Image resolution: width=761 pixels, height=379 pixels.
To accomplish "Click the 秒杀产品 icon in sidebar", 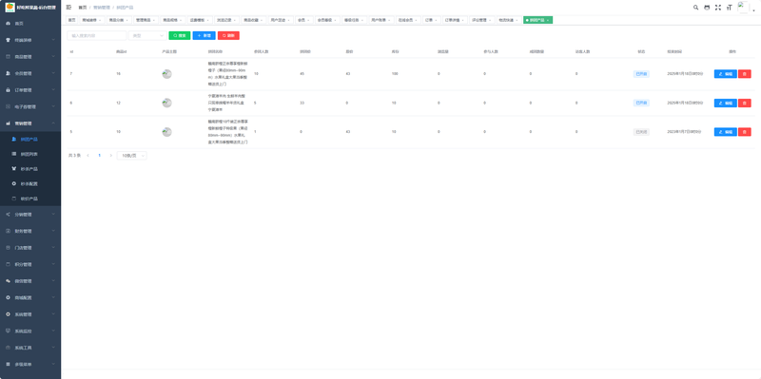I will 14,169.
